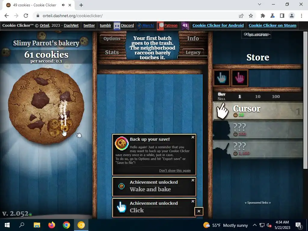Click the Wake and bake achievement icon
308x231 pixels.
click(x=122, y=186)
